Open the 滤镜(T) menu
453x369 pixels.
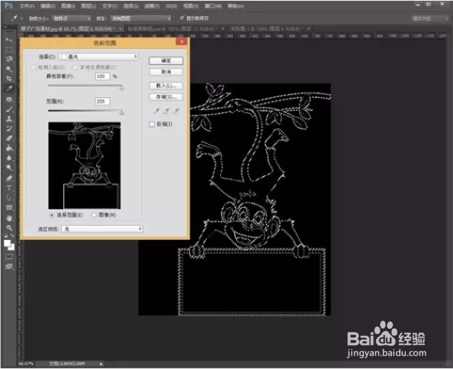[x=151, y=6]
